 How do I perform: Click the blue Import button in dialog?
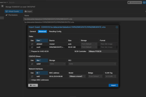click(113, 85)
